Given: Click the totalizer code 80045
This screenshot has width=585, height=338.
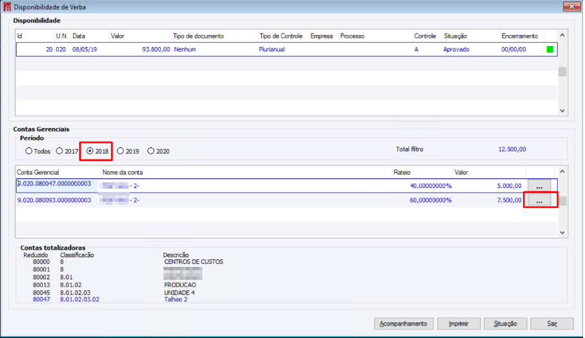Looking at the screenshot, I should (41, 293).
